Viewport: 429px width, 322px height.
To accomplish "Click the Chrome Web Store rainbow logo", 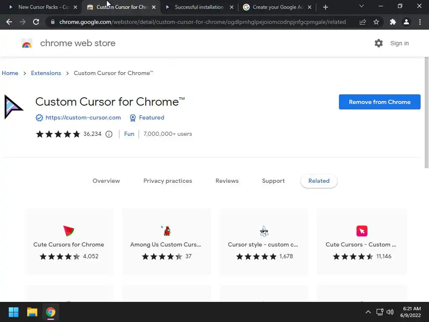I will coord(27,43).
